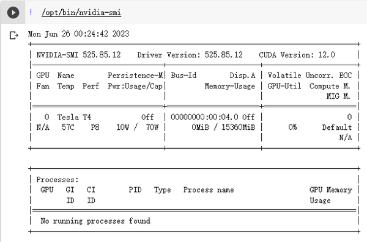367x242 pixels.
Task: Click the GPU Memory Usage column header
Action: tap(330, 195)
